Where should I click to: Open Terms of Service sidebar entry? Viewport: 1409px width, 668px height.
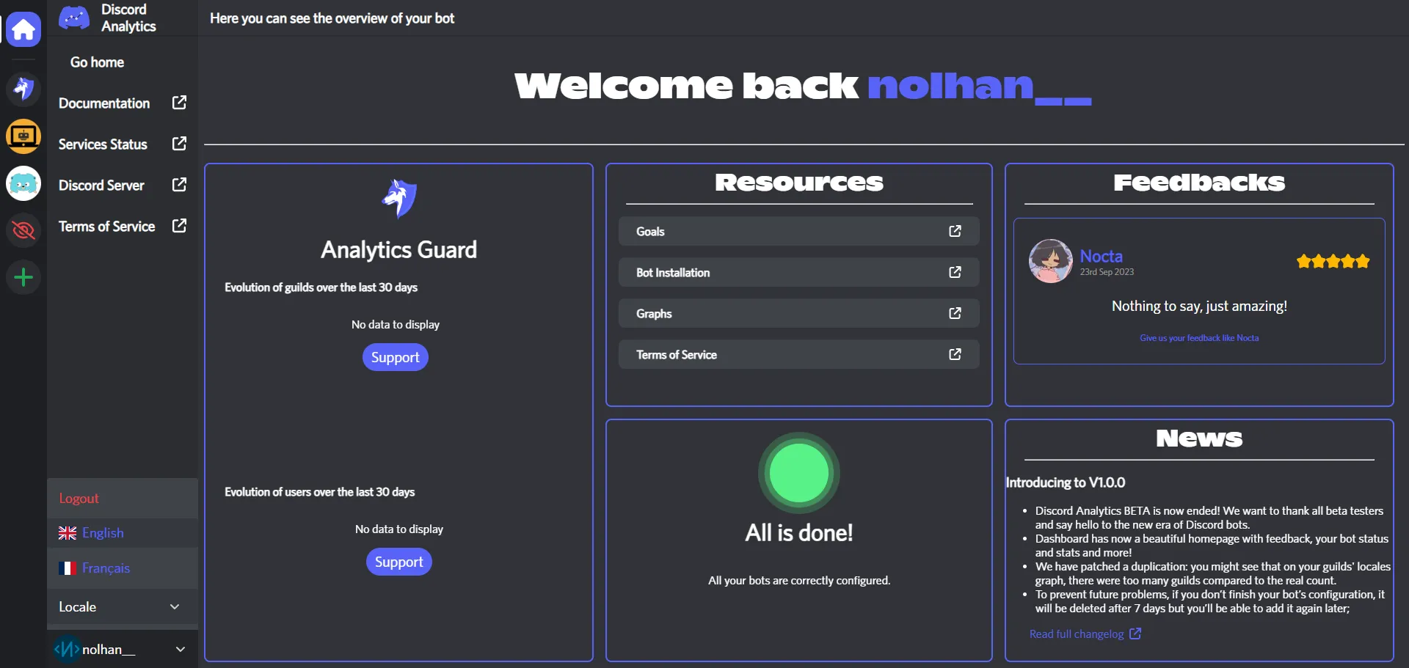(107, 227)
